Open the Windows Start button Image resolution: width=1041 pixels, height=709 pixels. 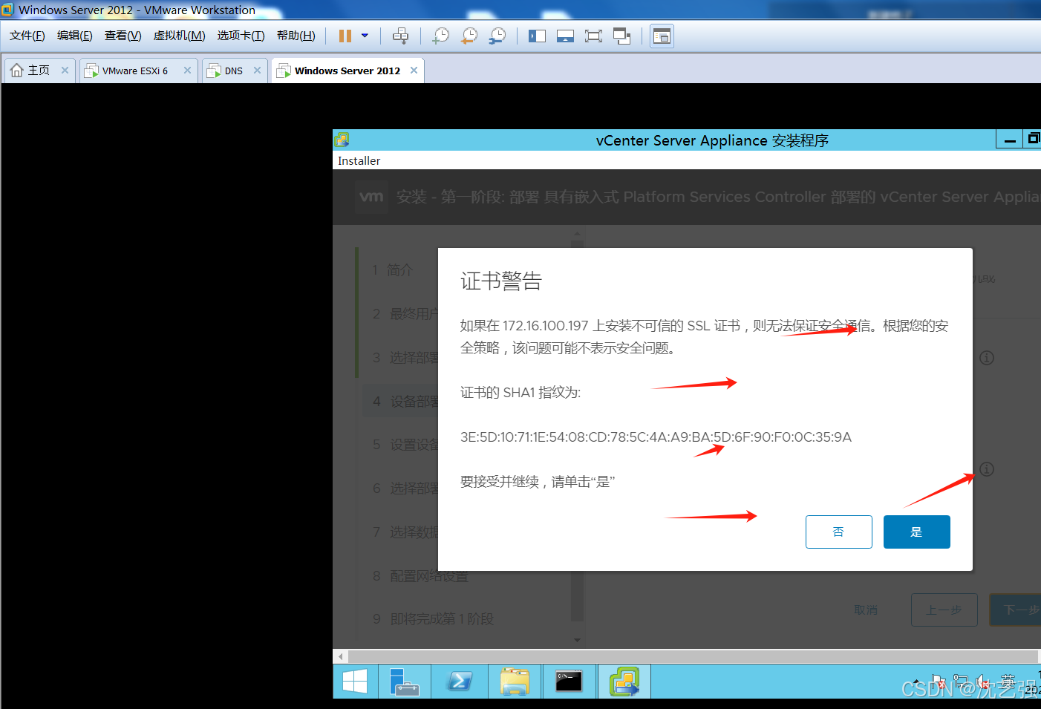pyautogui.click(x=355, y=682)
